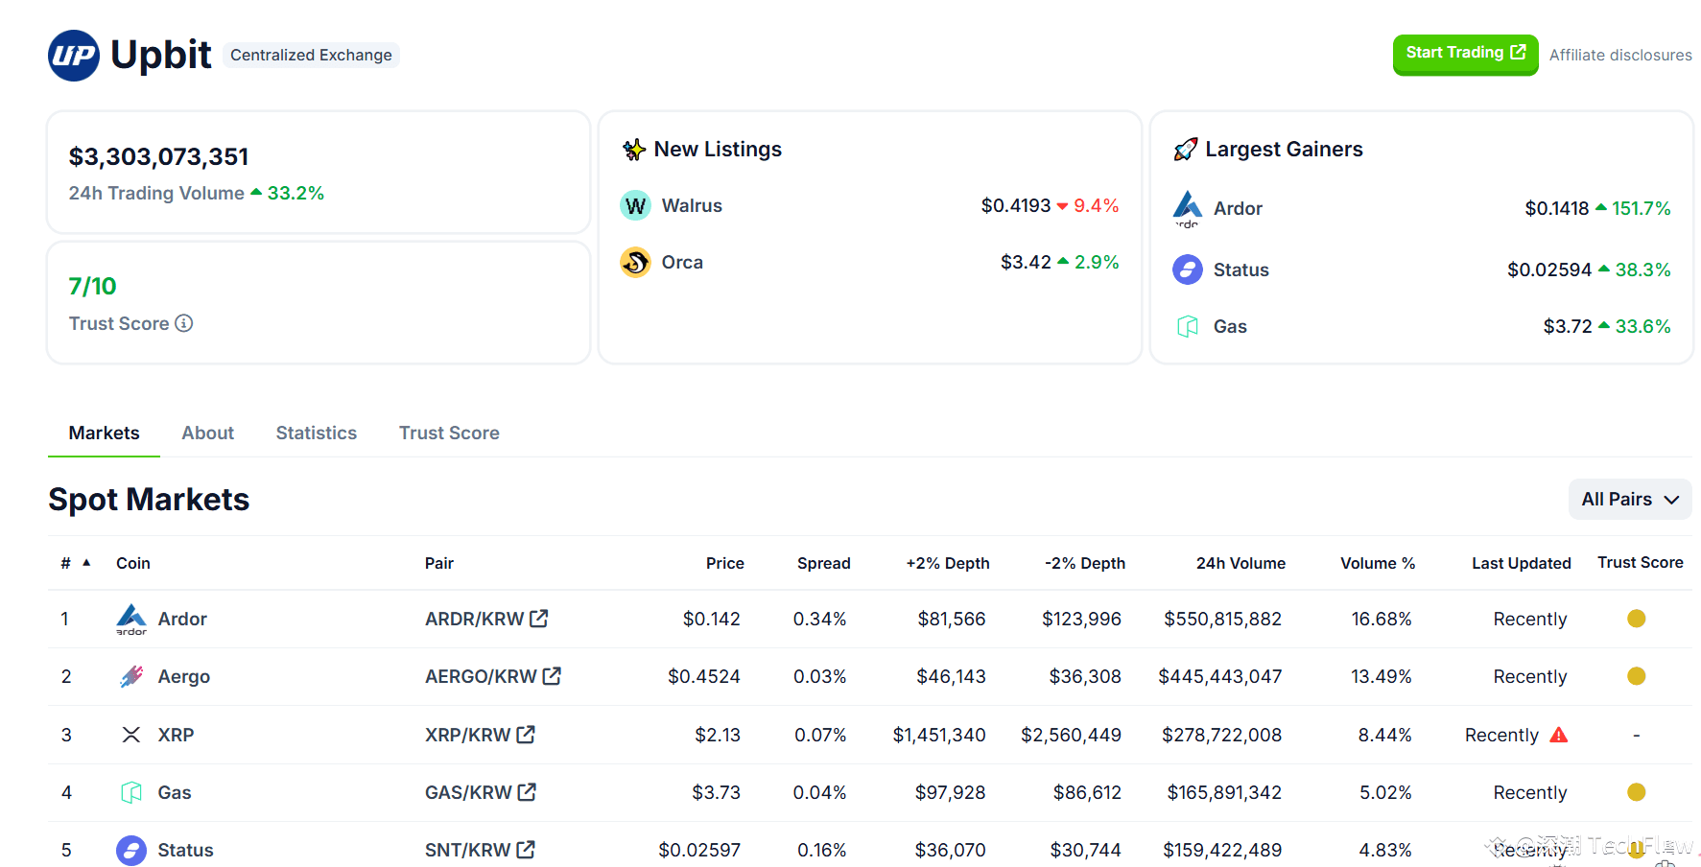The width and height of the screenshot is (1701, 867).
Task: Open external link icon beside AERGO/KRW
Action: point(552,676)
